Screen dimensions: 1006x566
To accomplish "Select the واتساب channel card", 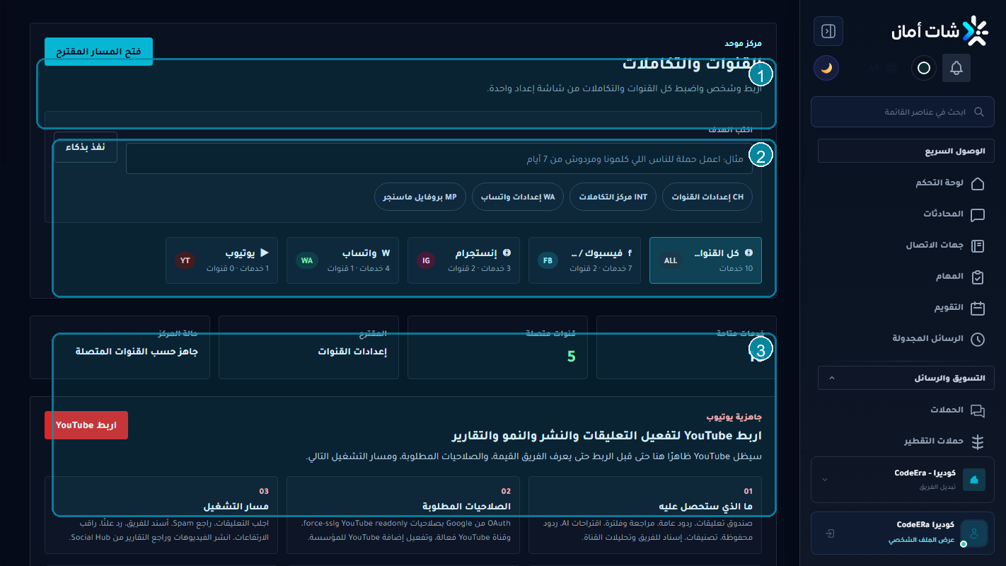I will click(342, 260).
